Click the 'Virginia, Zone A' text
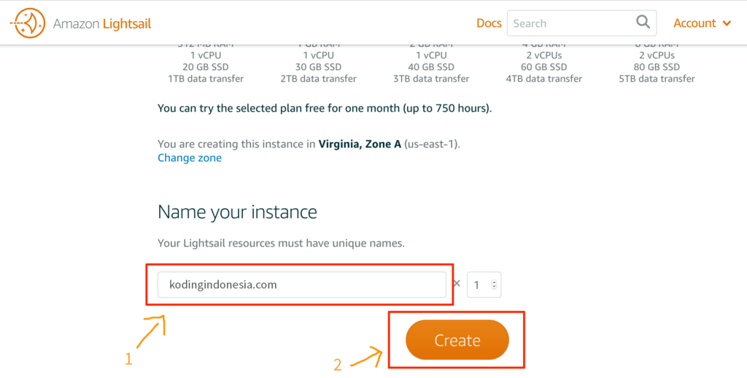 [360, 144]
